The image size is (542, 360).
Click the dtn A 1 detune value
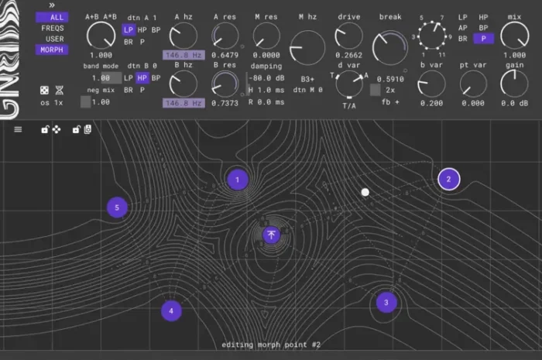(x=142, y=18)
